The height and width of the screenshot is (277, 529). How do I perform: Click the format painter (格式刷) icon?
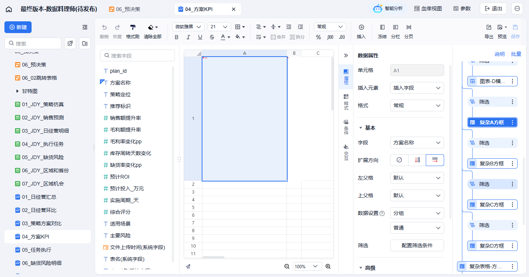point(133,27)
